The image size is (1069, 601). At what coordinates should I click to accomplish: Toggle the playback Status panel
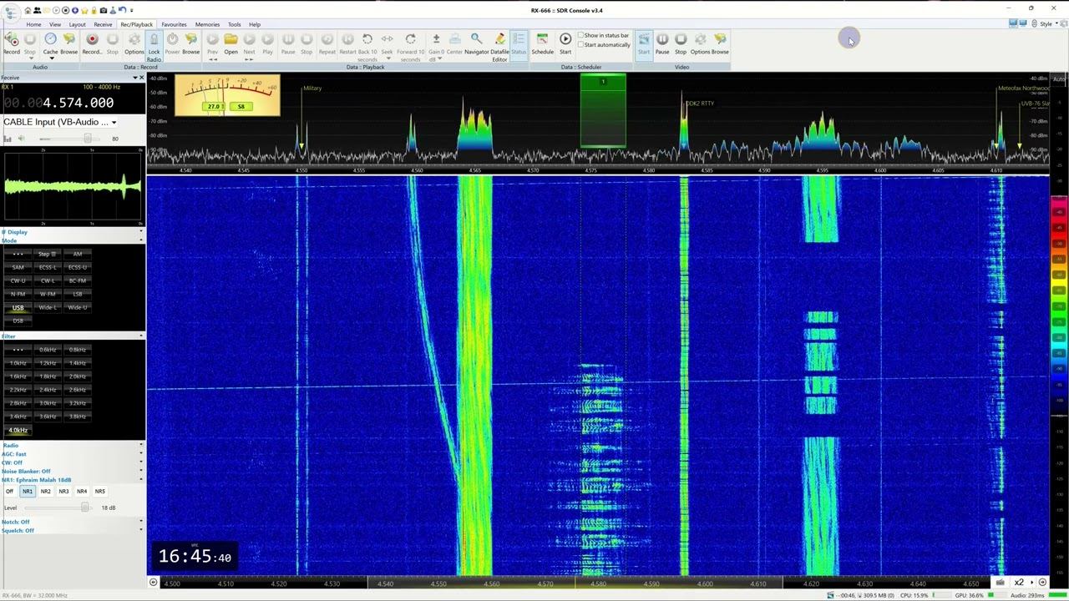(x=519, y=43)
